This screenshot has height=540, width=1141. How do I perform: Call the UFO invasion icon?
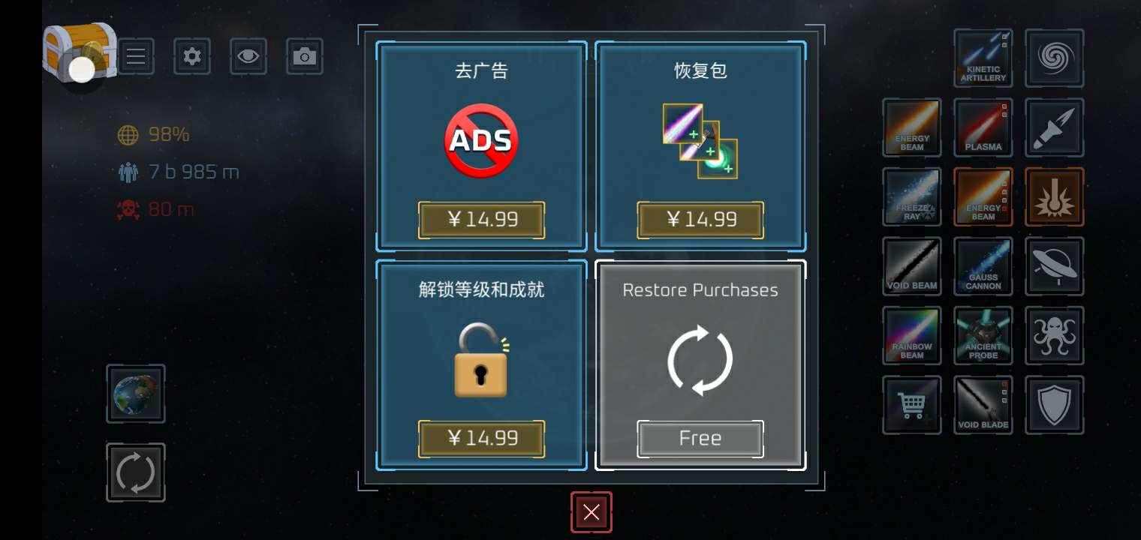(x=1054, y=266)
